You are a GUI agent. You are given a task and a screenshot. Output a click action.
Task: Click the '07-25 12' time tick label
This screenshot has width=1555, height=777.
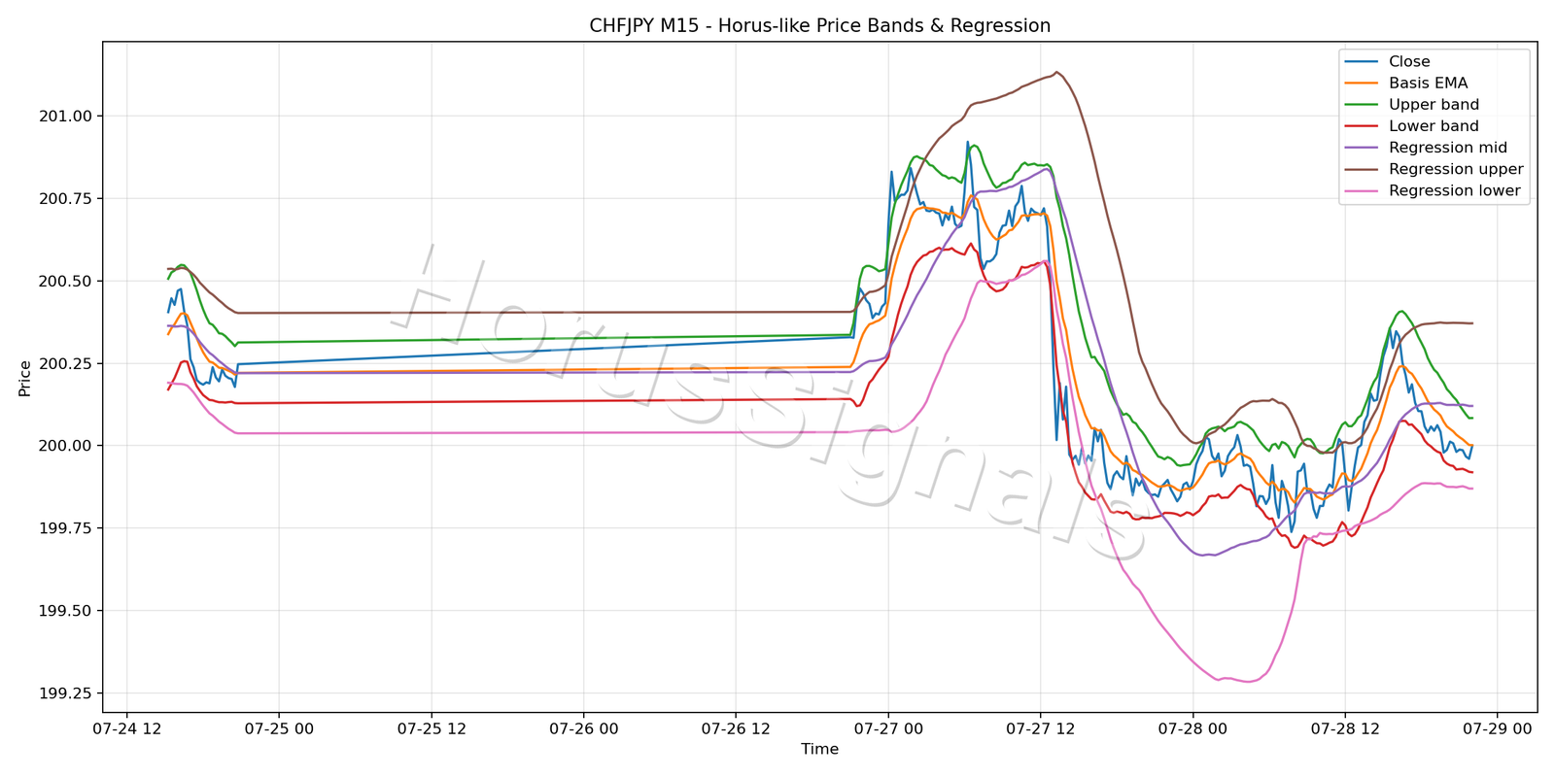432,728
